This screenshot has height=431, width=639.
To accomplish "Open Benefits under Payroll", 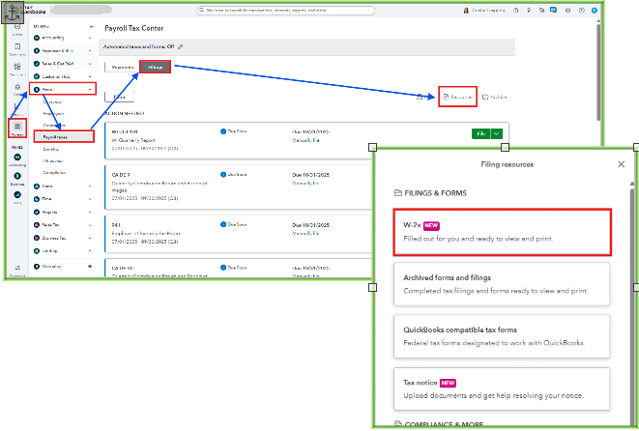I will (x=51, y=149).
